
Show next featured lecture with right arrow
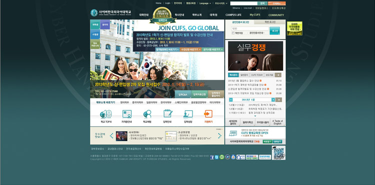point(219,136)
